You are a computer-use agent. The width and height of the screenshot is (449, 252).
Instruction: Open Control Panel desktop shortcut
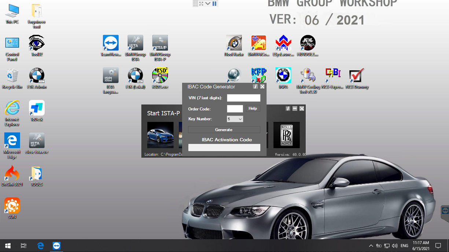(12, 49)
